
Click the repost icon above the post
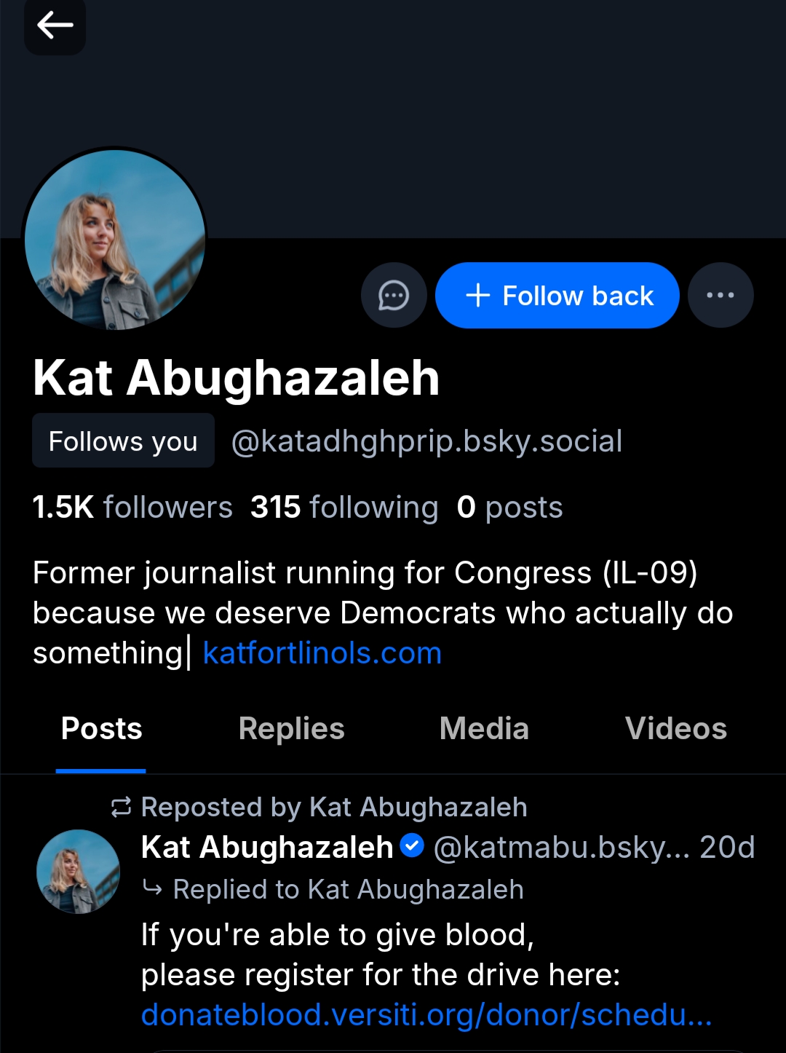click(x=121, y=807)
